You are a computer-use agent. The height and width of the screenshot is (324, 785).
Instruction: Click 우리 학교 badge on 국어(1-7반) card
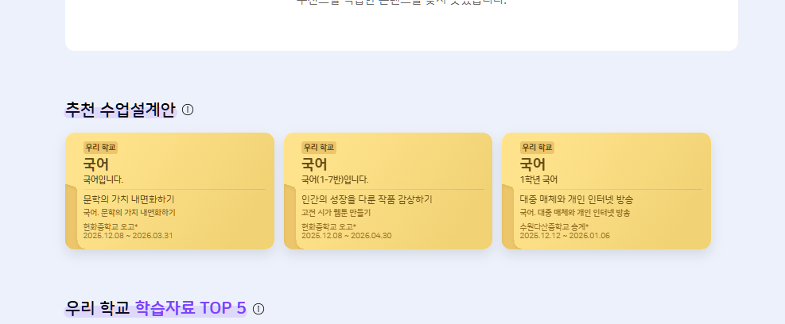(x=319, y=147)
